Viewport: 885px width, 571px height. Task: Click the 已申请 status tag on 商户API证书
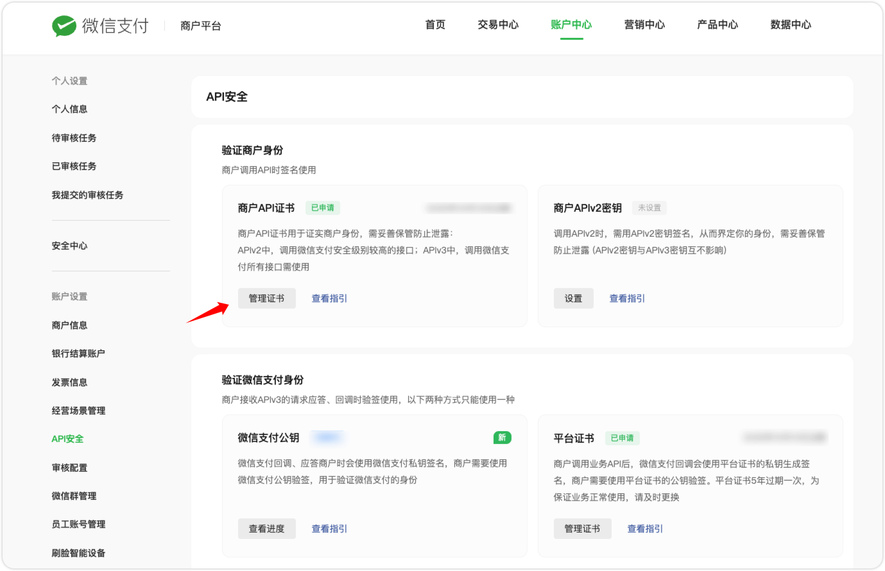[x=322, y=208]
